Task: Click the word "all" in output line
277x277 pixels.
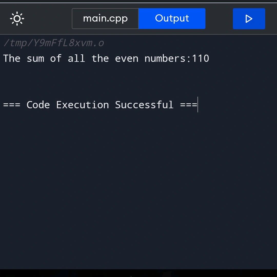Action: 76,58
